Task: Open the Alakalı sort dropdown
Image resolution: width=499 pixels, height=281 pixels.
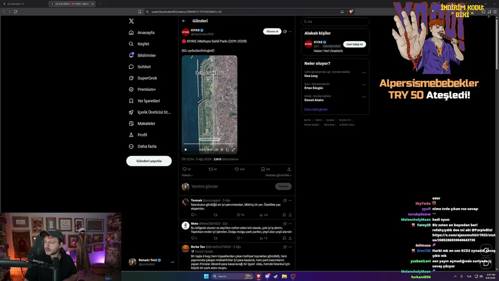Action: point(187,175)
